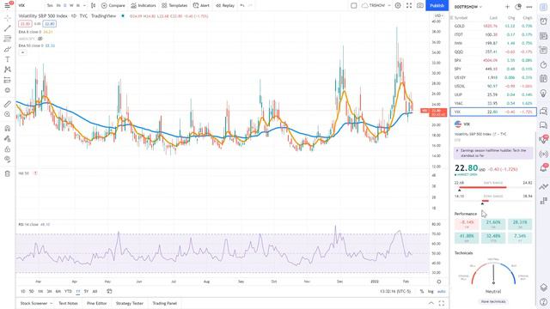
Task: Open the alerts clock icon in right sidebar
Action: pyautogui.click(x=543, y=21)
